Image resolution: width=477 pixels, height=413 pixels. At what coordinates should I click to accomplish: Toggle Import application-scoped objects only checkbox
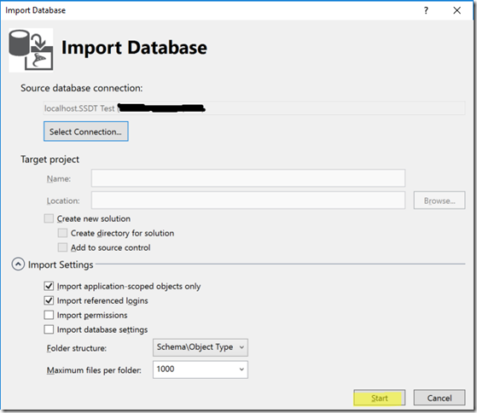[49, 286]
